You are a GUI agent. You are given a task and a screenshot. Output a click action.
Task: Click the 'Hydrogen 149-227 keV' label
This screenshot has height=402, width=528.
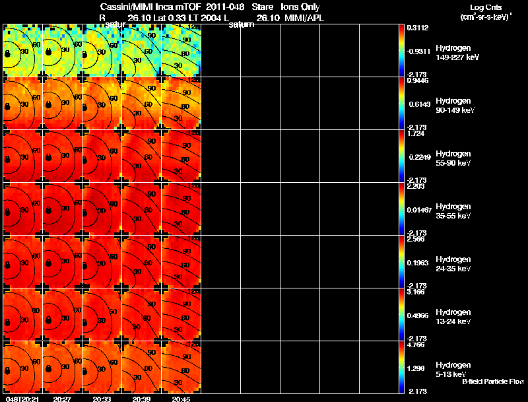[457, 53]
